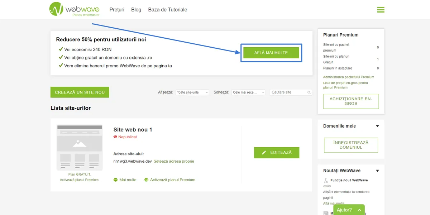Click Lista site-urilor heading
430x215 pixels.
tap(71, 108)
